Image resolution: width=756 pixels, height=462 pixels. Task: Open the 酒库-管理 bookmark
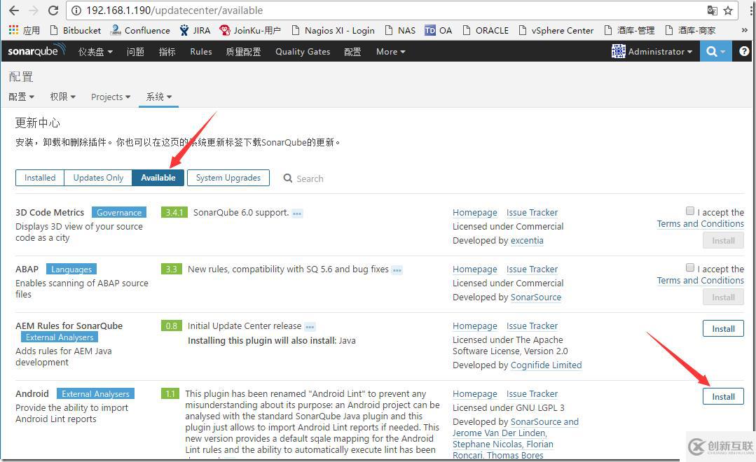(629, 30)
